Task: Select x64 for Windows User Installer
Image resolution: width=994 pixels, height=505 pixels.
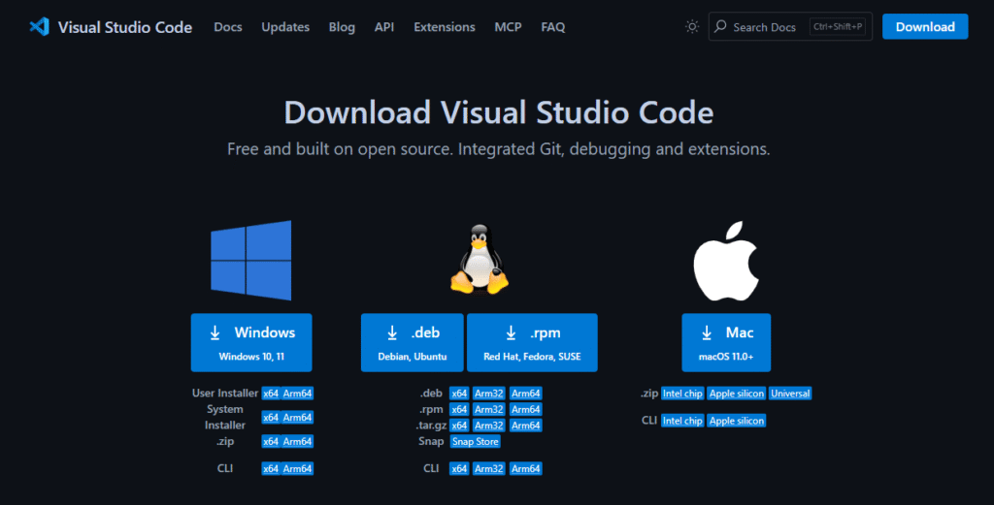Action: point(271,394)
